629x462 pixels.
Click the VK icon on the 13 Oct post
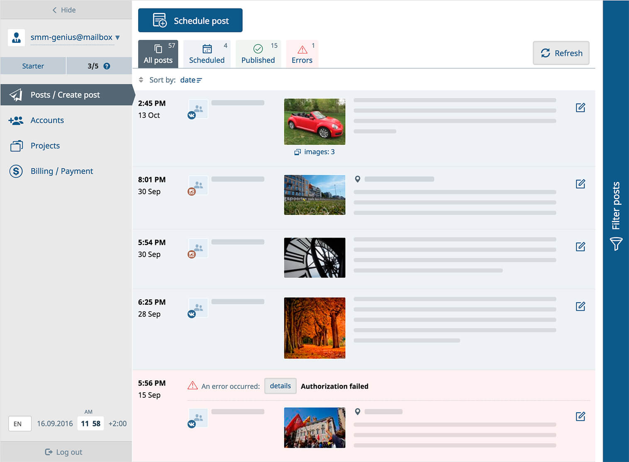point(191,115)
